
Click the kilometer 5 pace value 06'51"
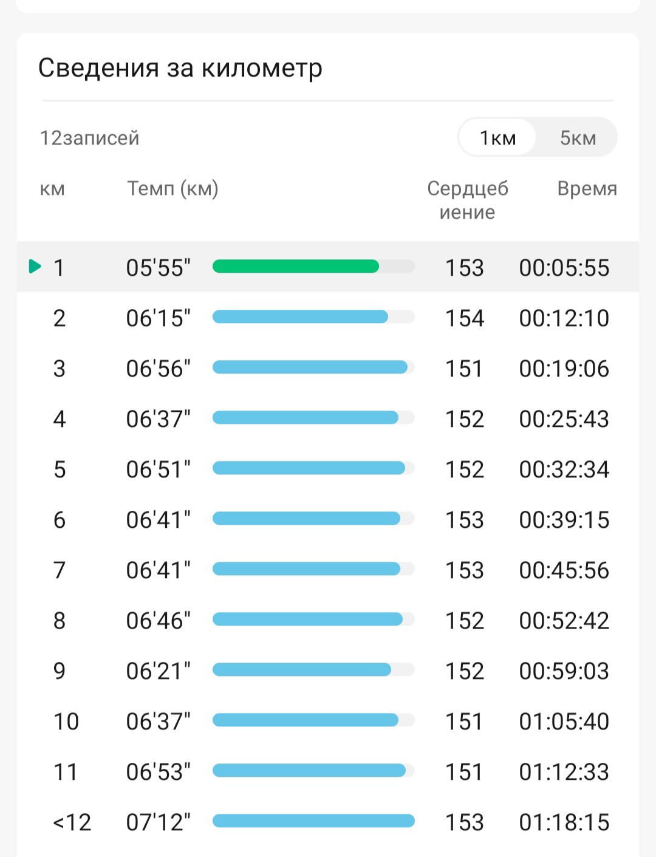(x=158, y=469)
